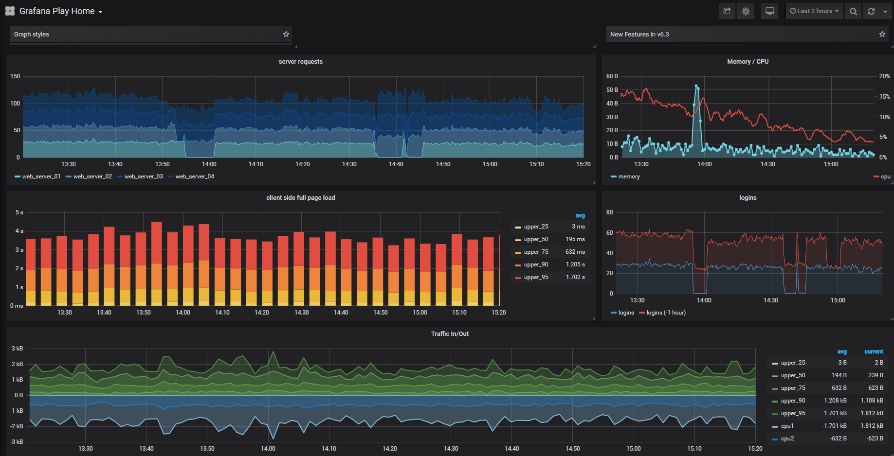Click the Graph styles panel resize handle
This screenshot has width=894, height=456.
pyautogui.click(x=296, y=46)
